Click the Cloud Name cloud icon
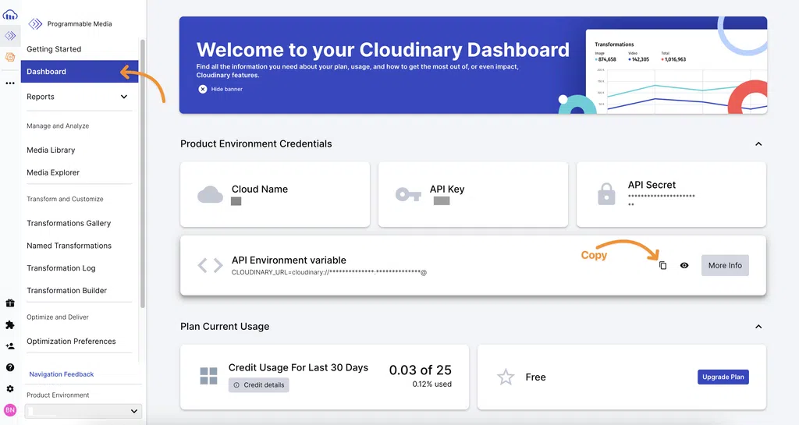799x425 pixels. [210, 194]
